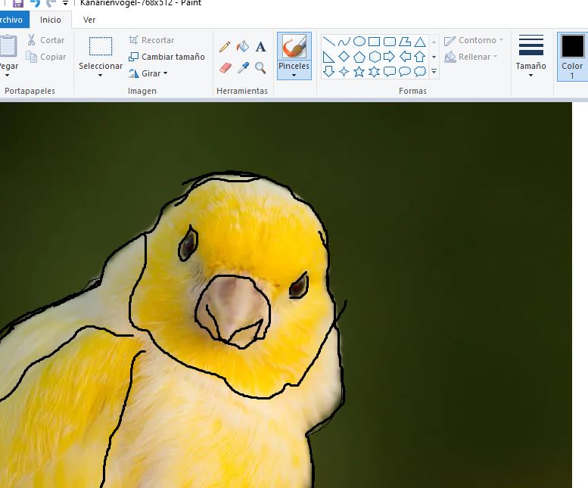Open the Tamaño line size dropdown
Image resolution: width=588 pixels, height=488 pixels.
tap(530, 67)
